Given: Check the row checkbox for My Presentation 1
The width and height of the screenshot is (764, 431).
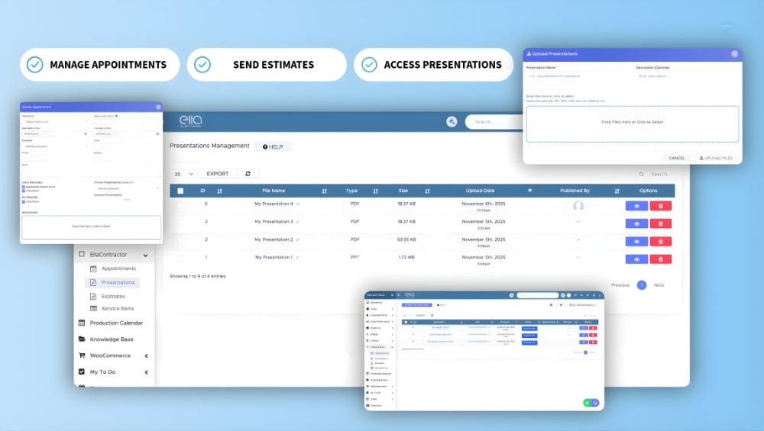Looking at the screenshot, I should pos(180,258).
